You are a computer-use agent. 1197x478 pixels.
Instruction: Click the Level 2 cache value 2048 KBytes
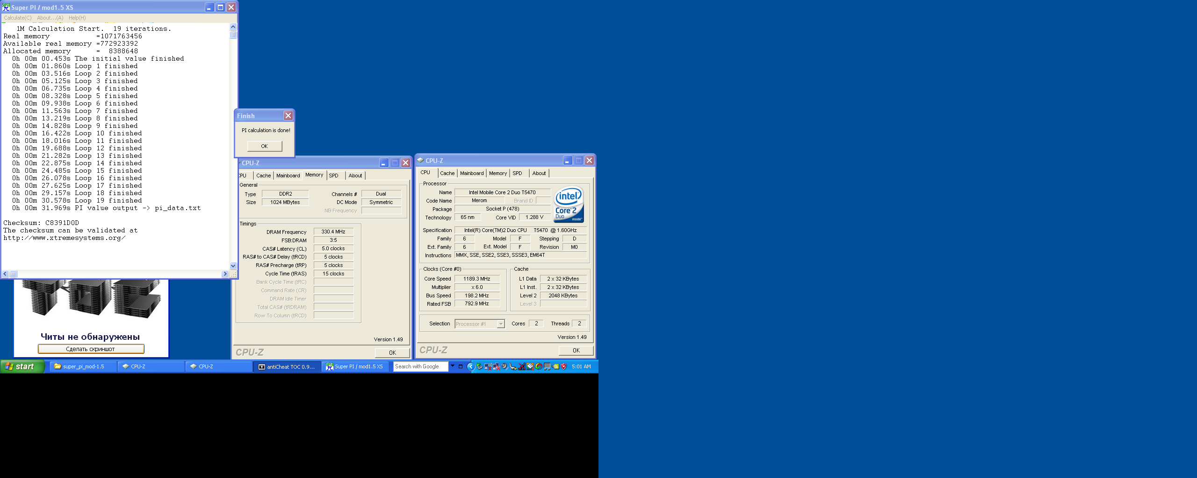(563, 295)
